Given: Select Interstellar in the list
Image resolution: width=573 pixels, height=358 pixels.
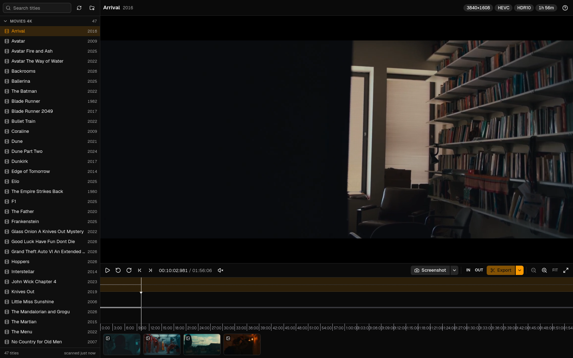Looking at the screenshot, I should click(50, 272).
